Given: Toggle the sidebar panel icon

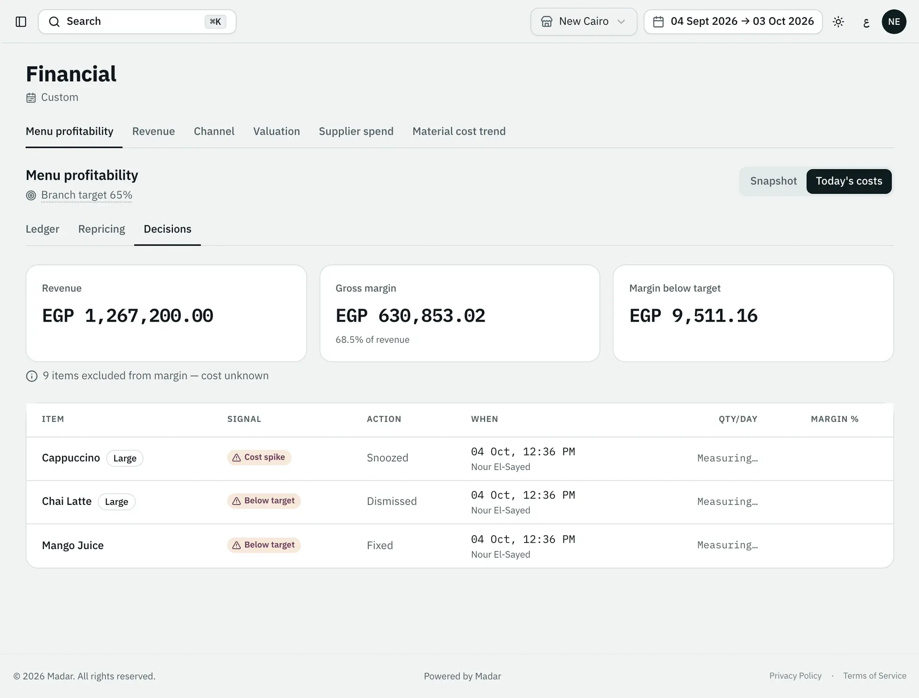Looking at the screenshot, I should [21, 22].
